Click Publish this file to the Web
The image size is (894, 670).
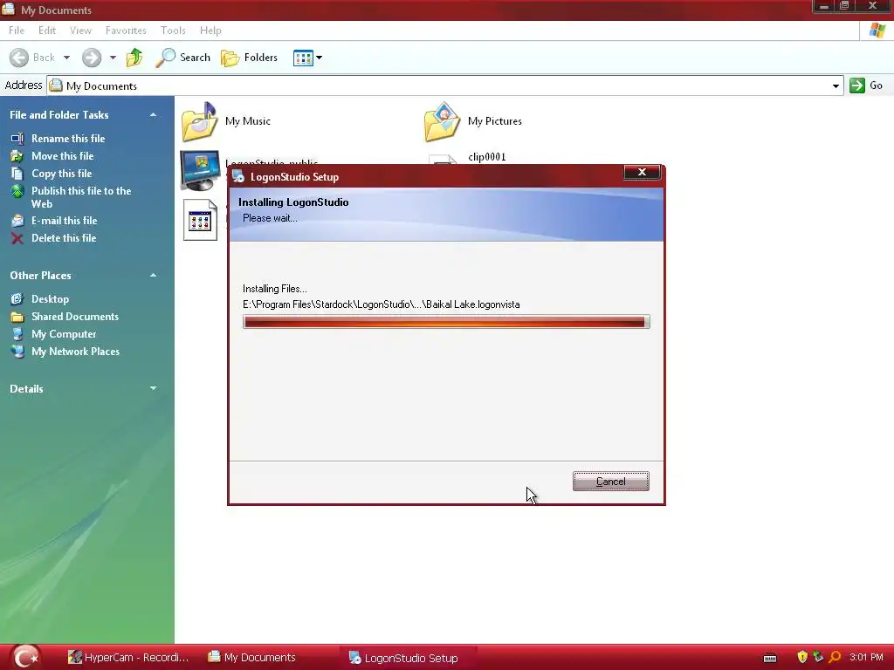coord(81,197)
